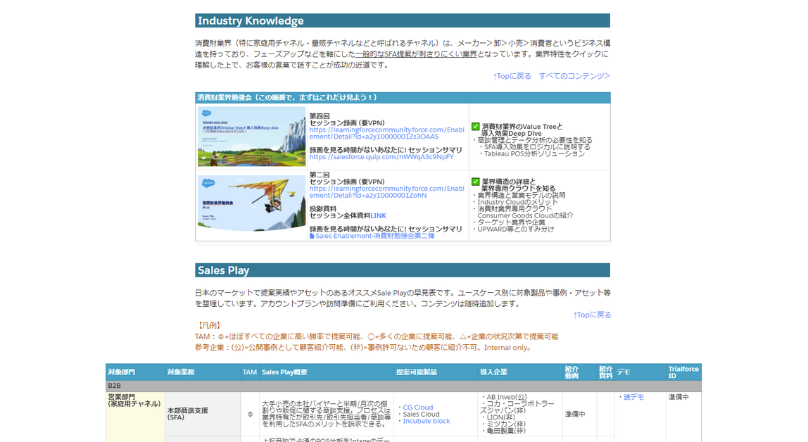
Task: Click the UPWARD等とのすみ分け bullet
Action: point(516,229)
